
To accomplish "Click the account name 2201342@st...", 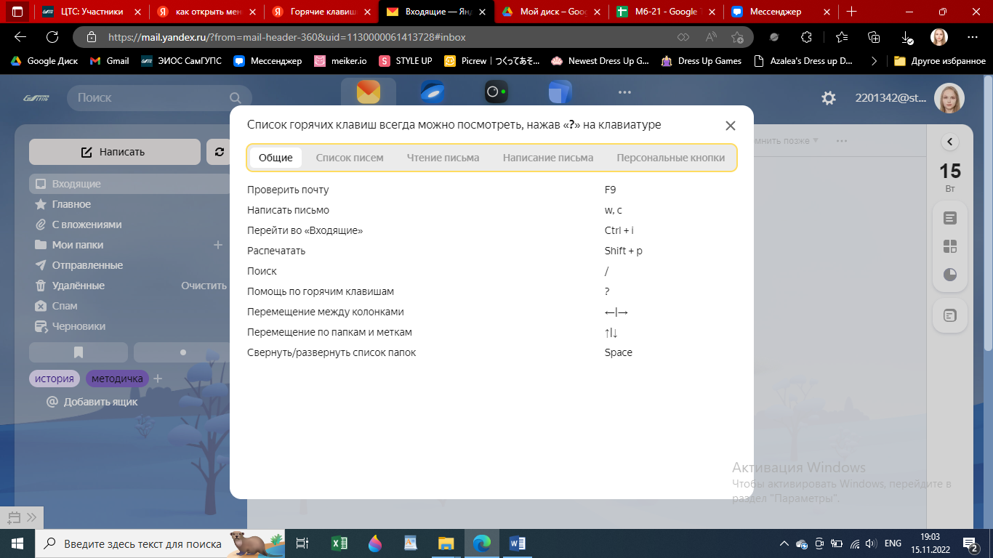I will pos(891,98).
